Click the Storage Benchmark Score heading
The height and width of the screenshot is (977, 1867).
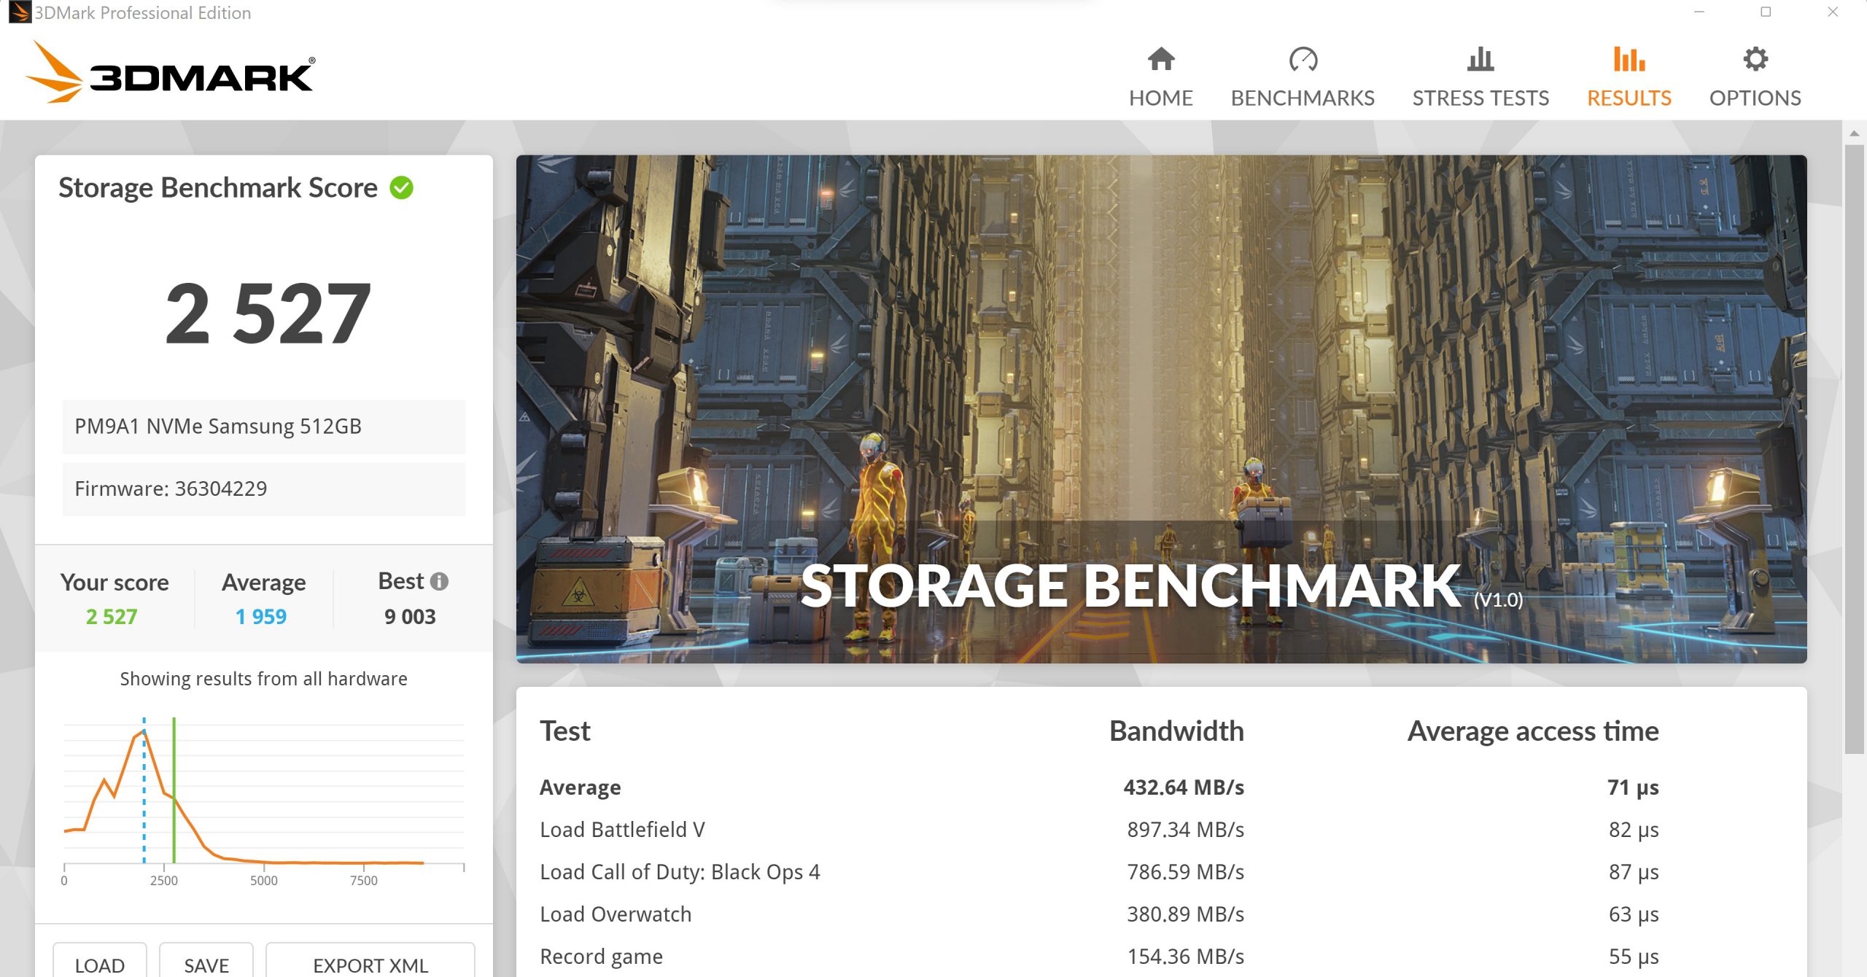(x=218, y=188)
